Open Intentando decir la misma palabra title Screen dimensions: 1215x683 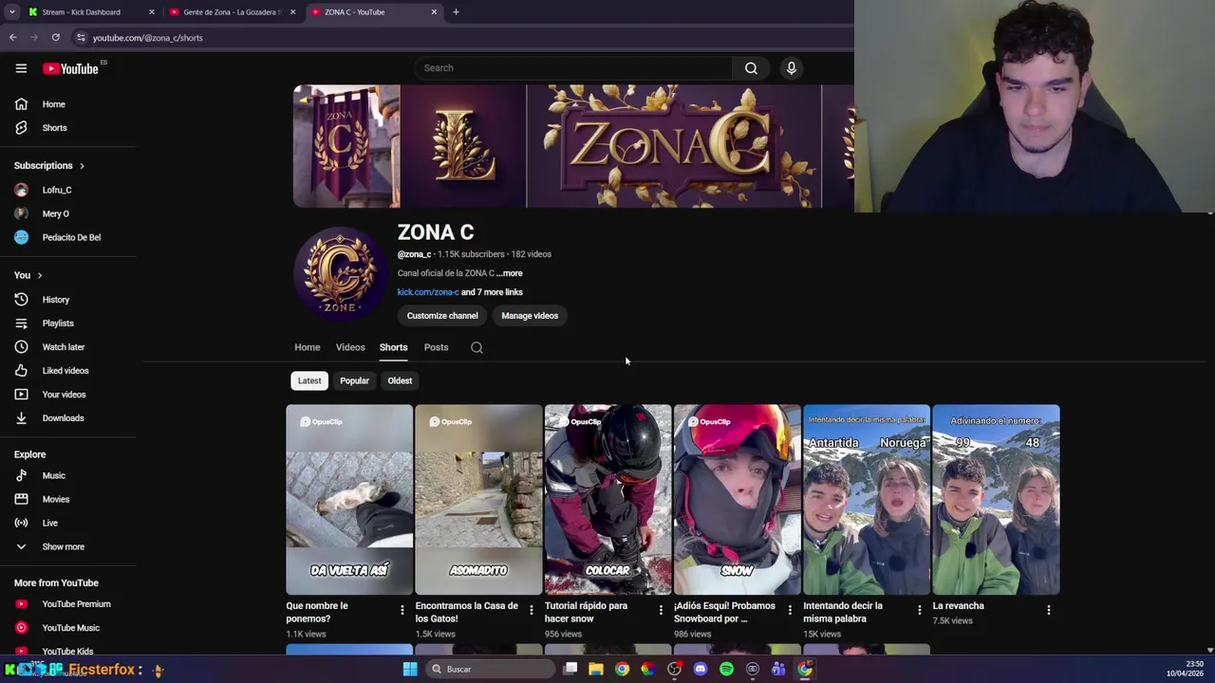point(843,612)
